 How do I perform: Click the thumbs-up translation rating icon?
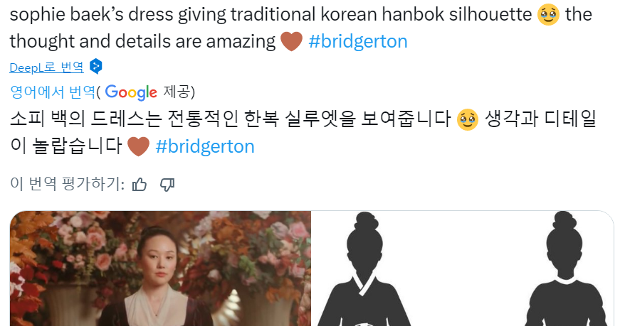click(x=140, y=185)
